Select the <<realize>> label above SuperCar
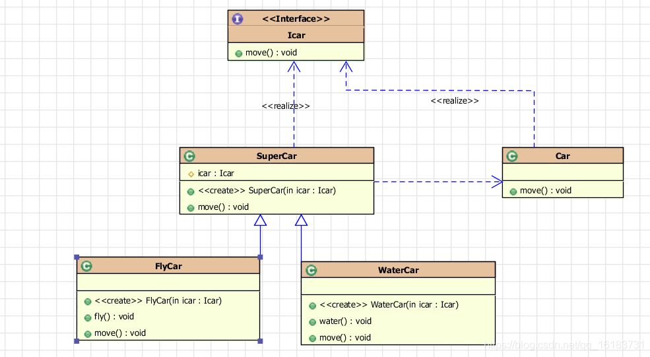The width and height of the screenshot is (650, 357). point(286,106)
